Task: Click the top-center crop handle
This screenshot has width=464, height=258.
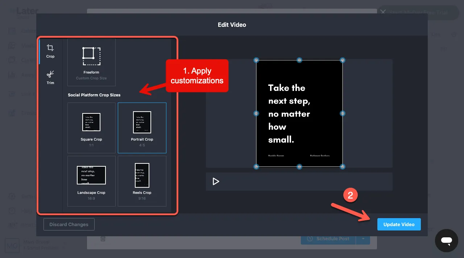Action: pyautogui.click(x=299, y=60)
